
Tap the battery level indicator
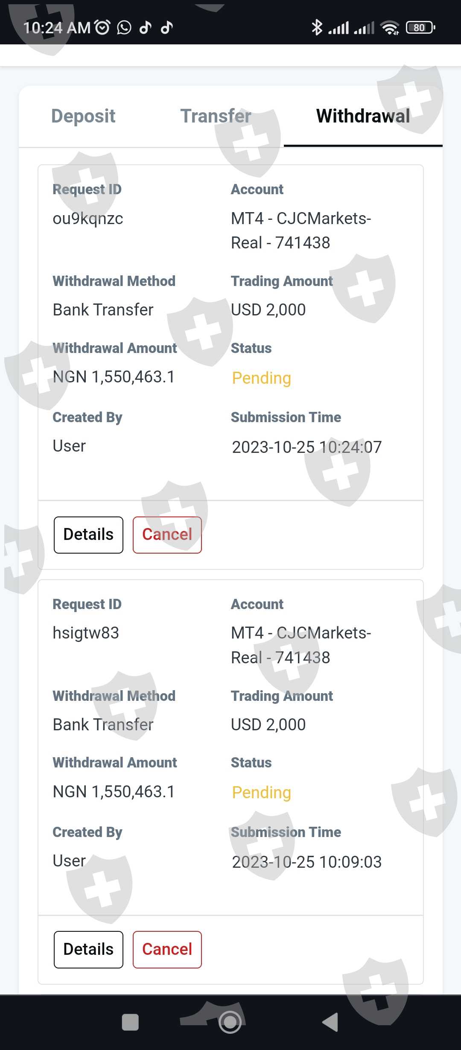coord(420,27)
